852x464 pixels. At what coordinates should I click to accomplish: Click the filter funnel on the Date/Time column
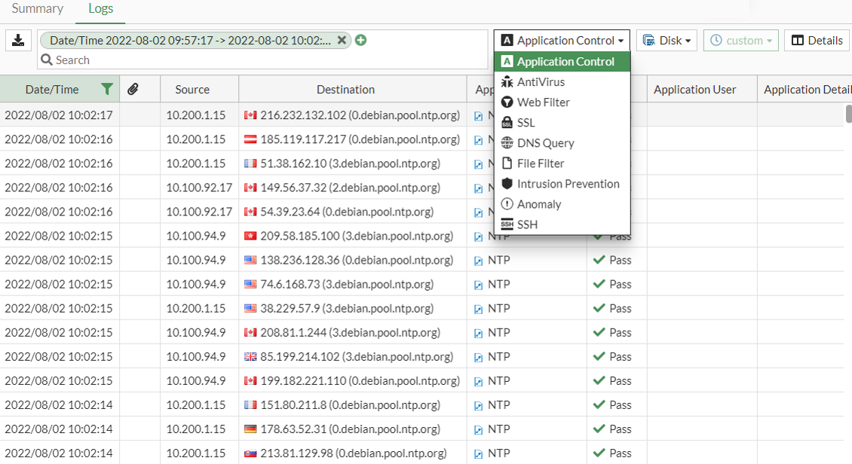(x=107, y=88)
